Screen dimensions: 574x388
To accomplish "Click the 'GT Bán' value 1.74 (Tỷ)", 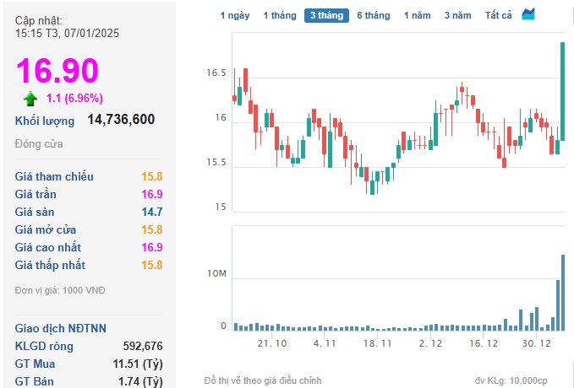I will click(140, 381).
